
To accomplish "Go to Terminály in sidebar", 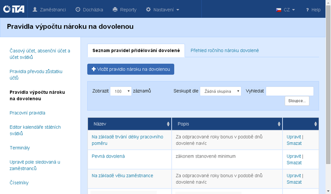I will click(x=20, y=148).
